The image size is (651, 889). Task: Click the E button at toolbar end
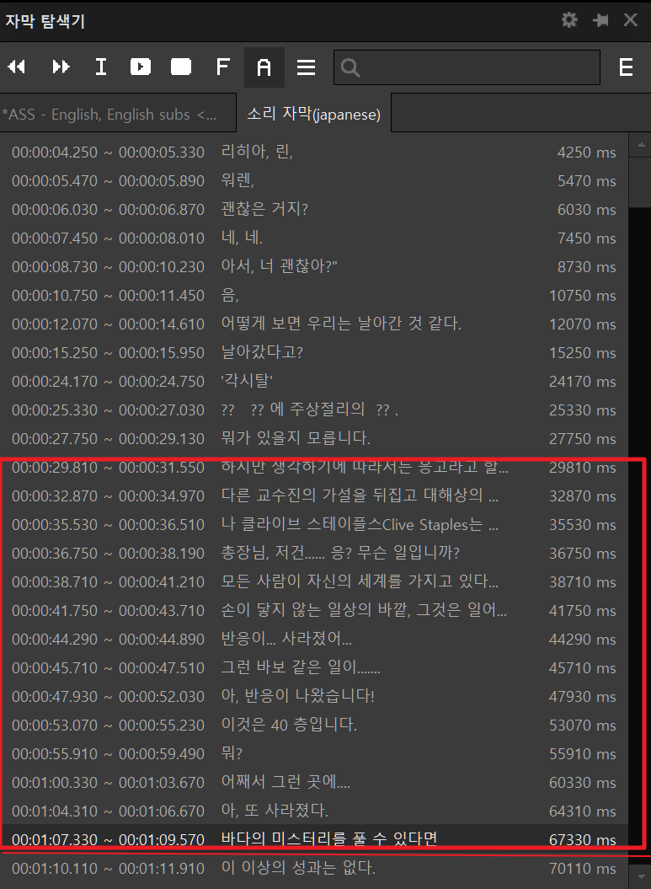pos(626,67)
